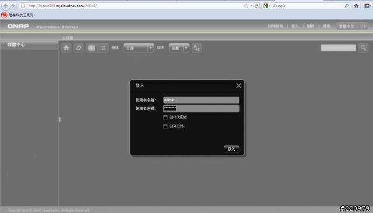Open the browser home page icon
373x213 pixels.
(356, 6)
